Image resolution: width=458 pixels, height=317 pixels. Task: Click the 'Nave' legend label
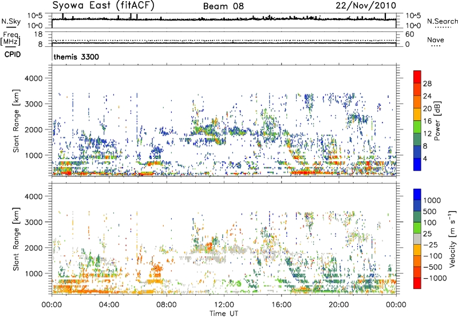coord(435,39)
